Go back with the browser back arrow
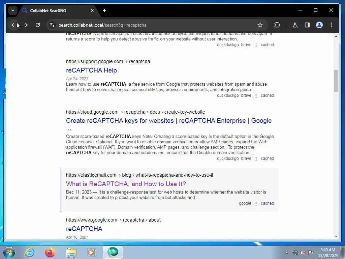Viewport: 345px width, 259px height. 13,25
